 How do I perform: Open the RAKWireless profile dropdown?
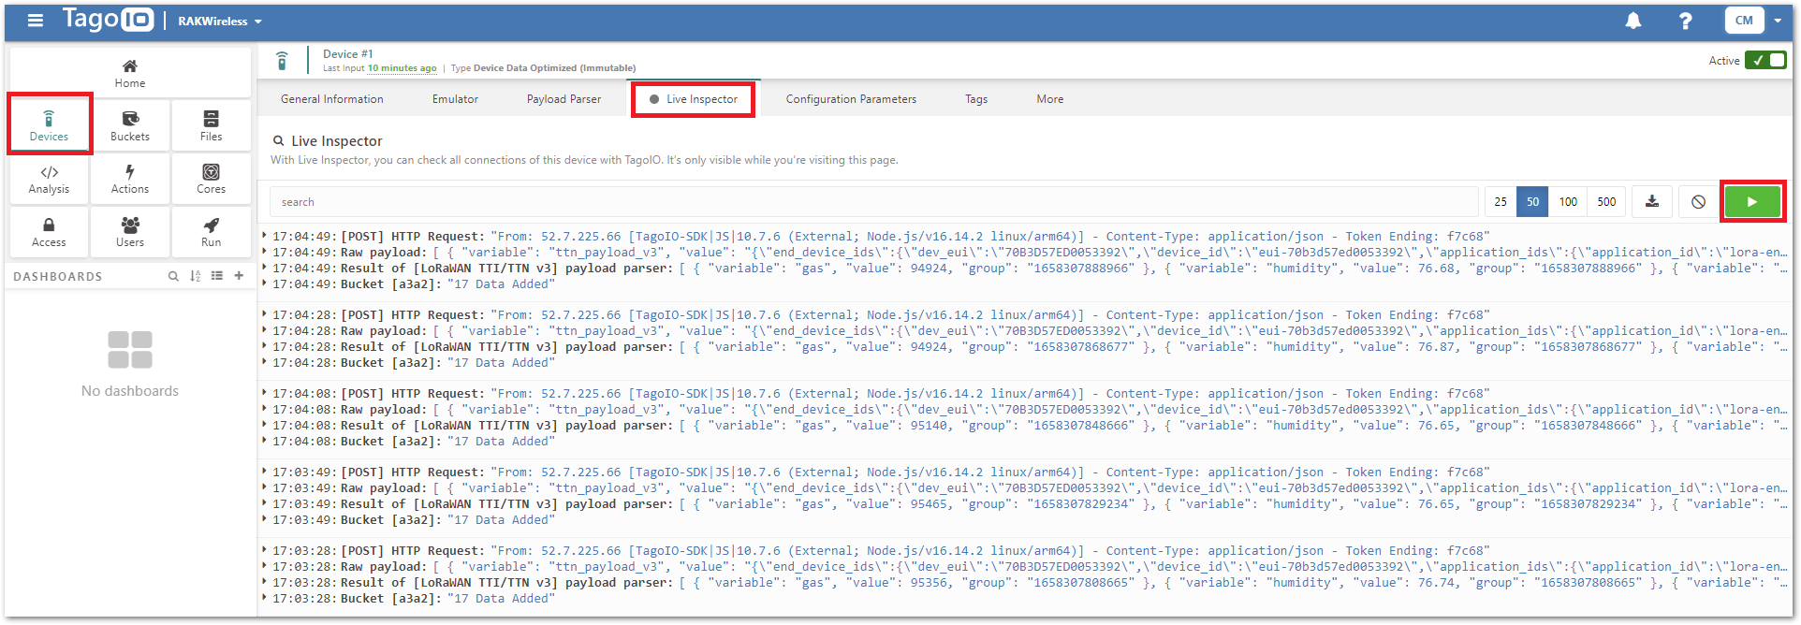pyautogui.click(x=220, y=22)
